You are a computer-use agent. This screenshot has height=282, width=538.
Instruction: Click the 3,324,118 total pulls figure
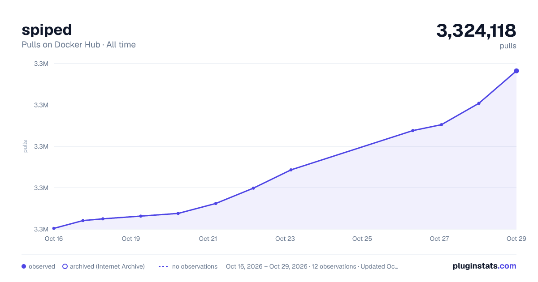[x=476, y=30]
